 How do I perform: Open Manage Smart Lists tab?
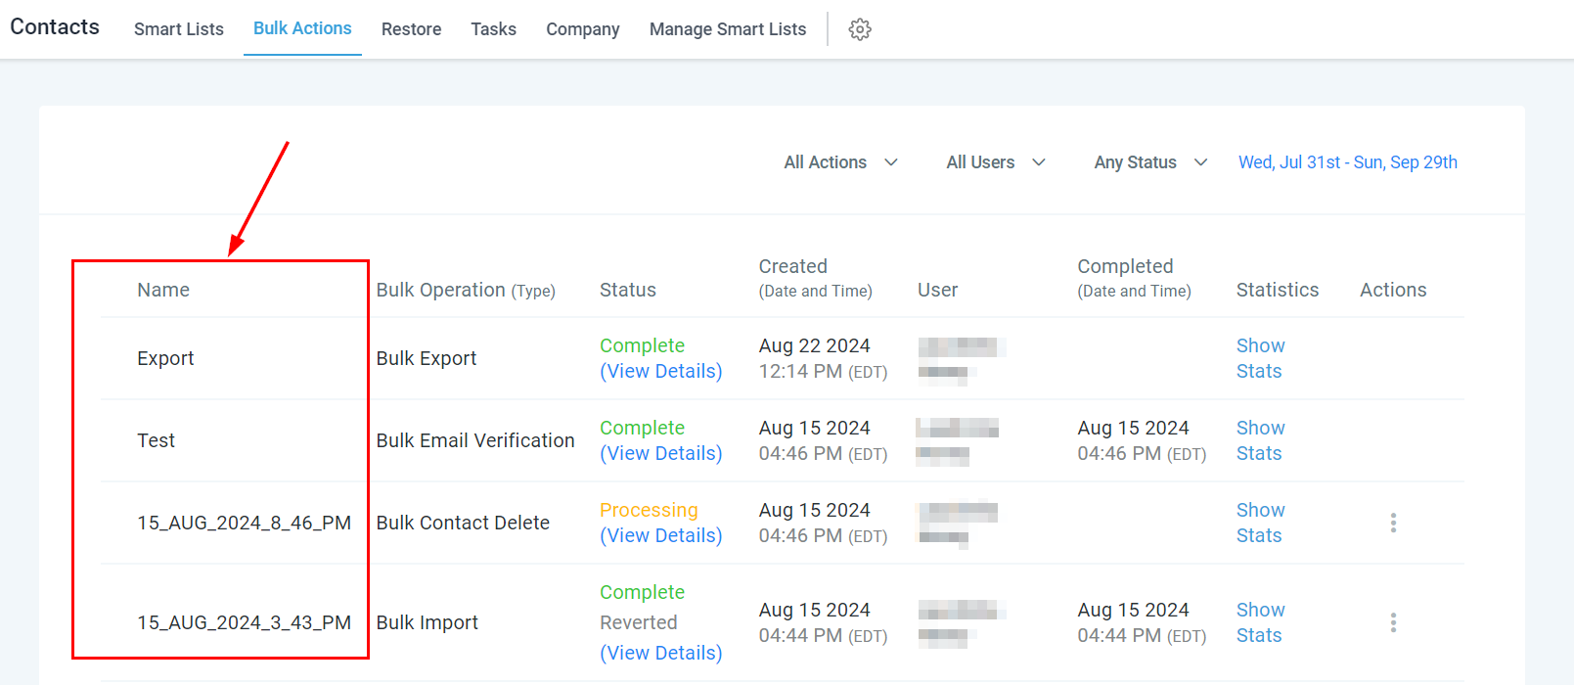coord(728,29)
